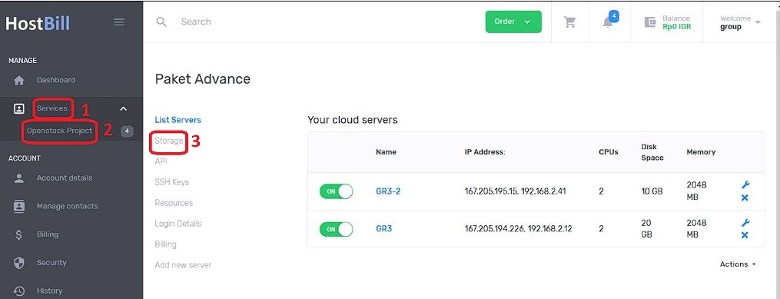The image size is (780, 299).
Task: Open Billing in left sidebar
Action: click(47, 235)
